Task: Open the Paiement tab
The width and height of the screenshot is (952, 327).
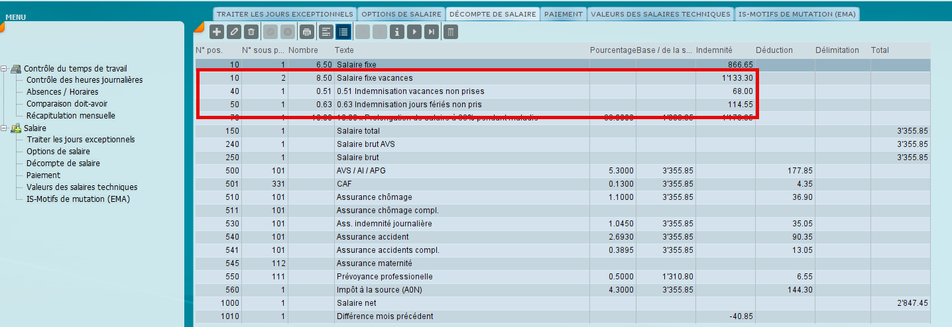Action: coord(563,14)
